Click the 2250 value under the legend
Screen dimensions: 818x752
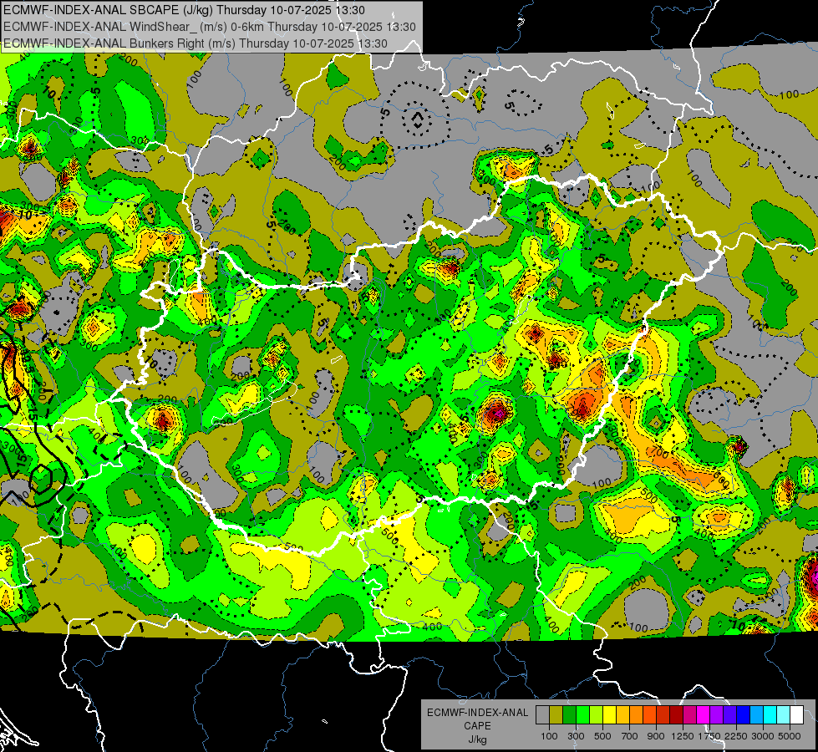point(736,736)
